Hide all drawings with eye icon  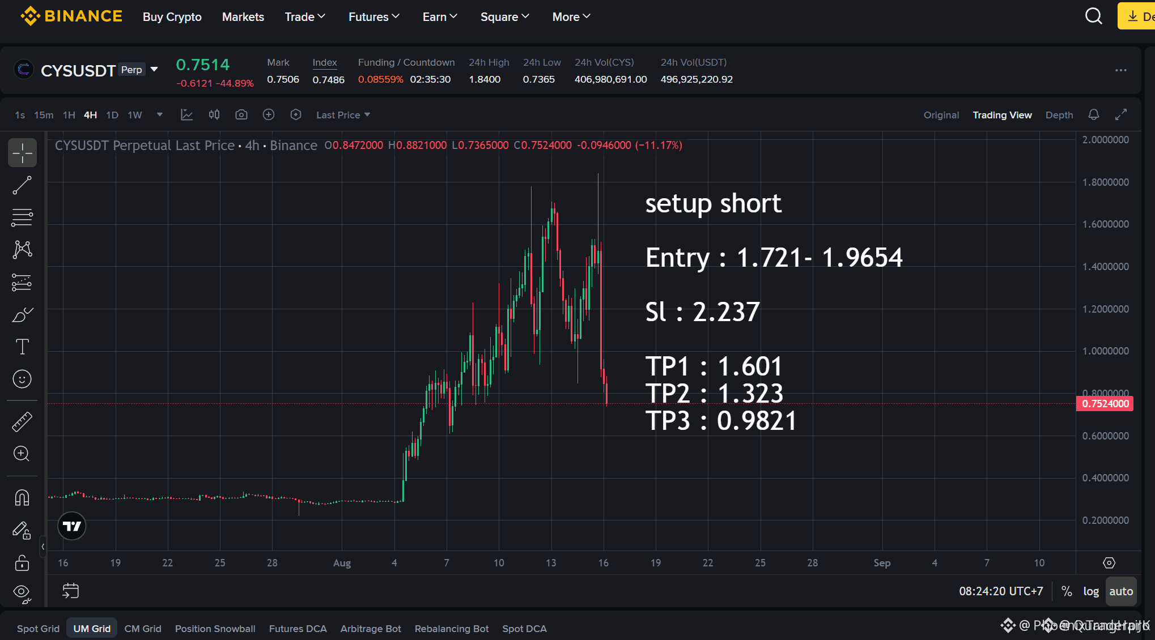pyautogui.click(x=22, y=594)
